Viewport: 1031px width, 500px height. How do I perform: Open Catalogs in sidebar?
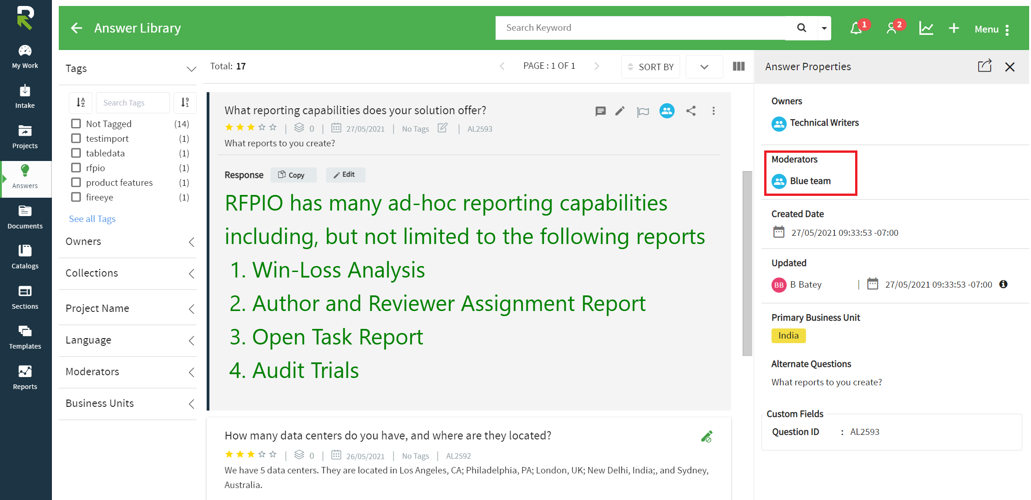pos(25,257)
